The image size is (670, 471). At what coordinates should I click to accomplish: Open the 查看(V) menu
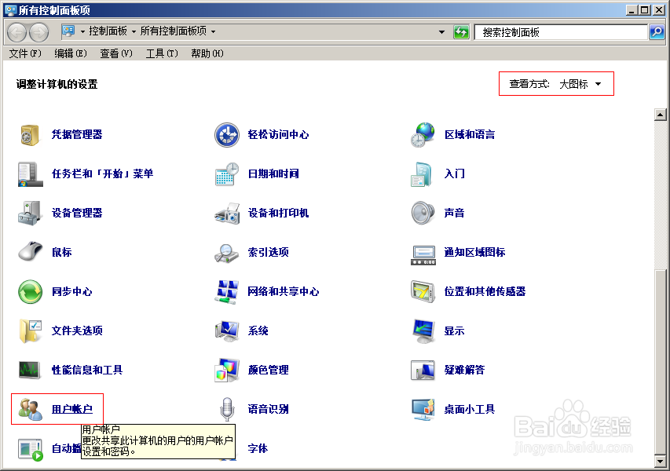pyautogui.click(x=116, y=53)
